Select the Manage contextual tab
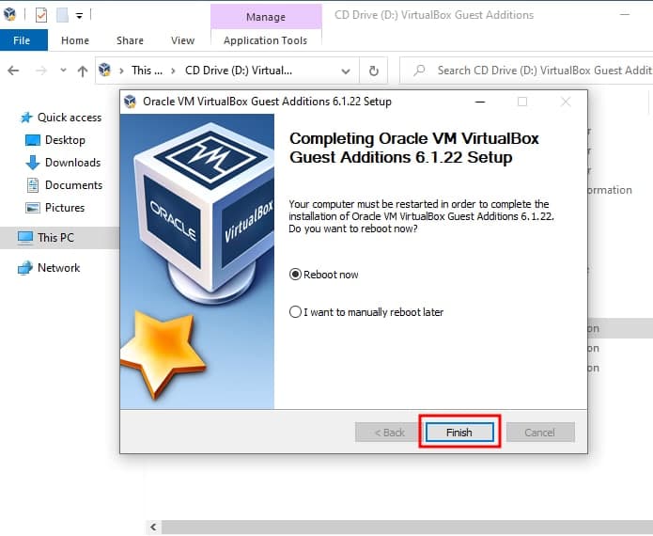Image resolution: width=653 pixels, height=536 pixels. point(266,17)
